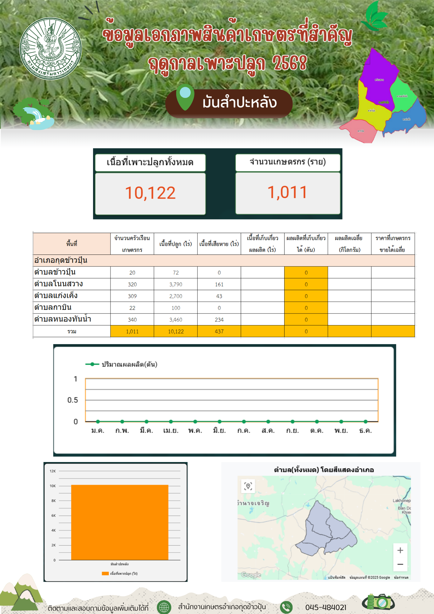Click the orange planted area bar
The image size is (434, 614).
coord(120,522)
